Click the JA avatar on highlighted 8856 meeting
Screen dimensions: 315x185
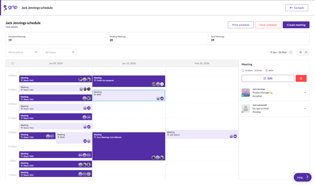pos(162,98)
